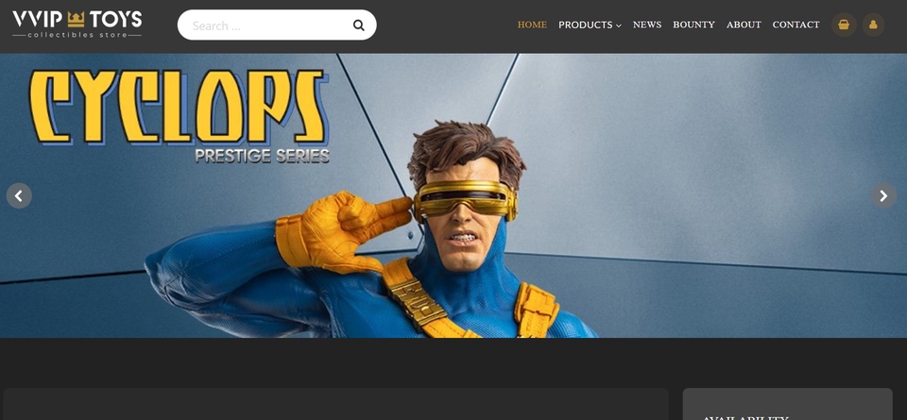Open the CONTACT page

[796, 25]
